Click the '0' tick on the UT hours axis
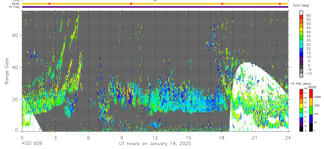Screen dimensions: 324x149 coord(22,137)
